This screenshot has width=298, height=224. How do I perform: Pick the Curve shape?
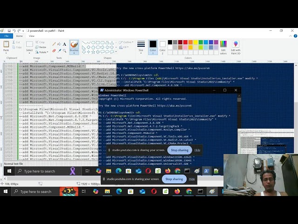pos(88,42)
